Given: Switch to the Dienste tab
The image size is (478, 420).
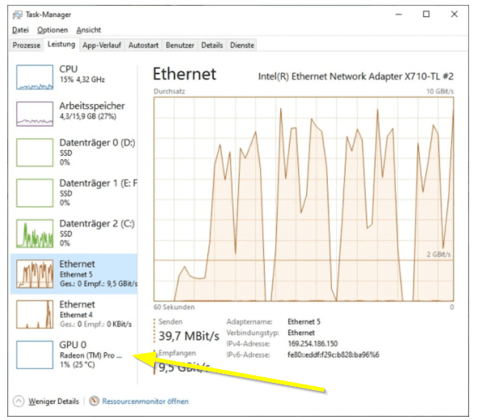Looking at the screenshot, I should pyautogui.click(x=242, y=45).
